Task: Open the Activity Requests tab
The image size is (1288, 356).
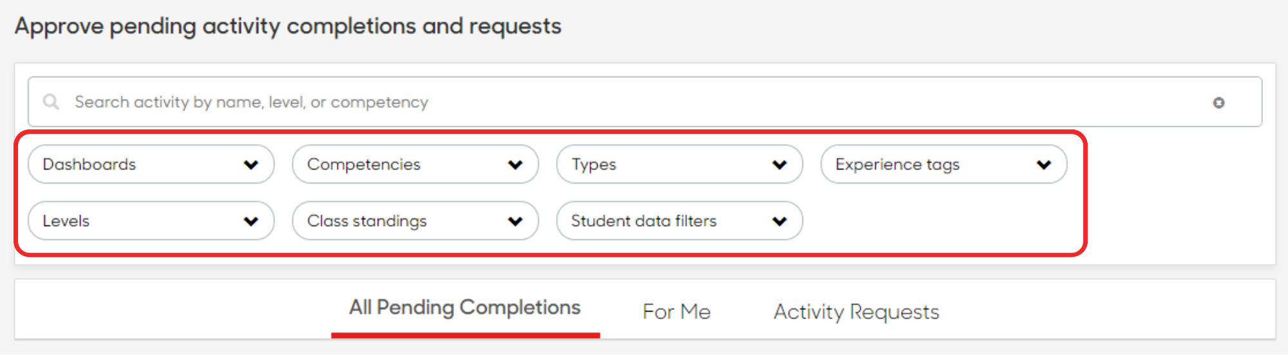Action: point(857,312)
